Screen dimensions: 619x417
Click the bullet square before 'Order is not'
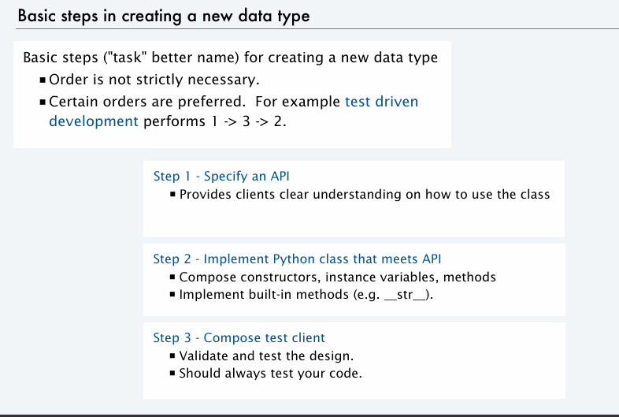coord(43,80)
